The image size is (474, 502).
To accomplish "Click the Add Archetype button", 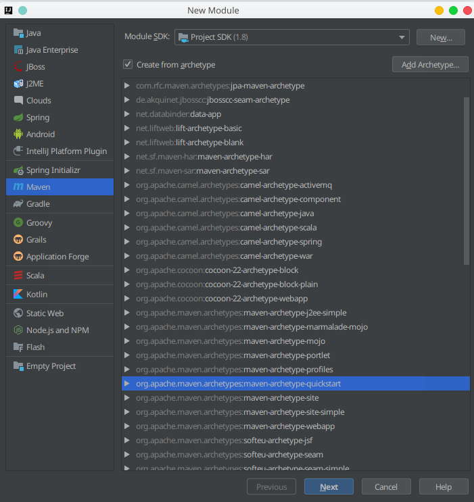I will [430, 65].
